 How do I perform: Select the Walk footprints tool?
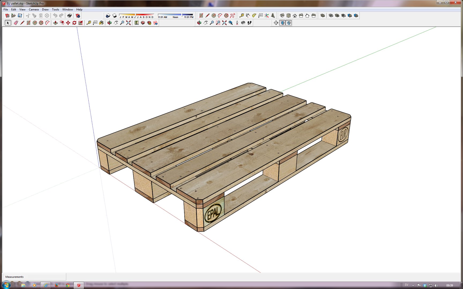pyautogui.click(x=249, y=23)
